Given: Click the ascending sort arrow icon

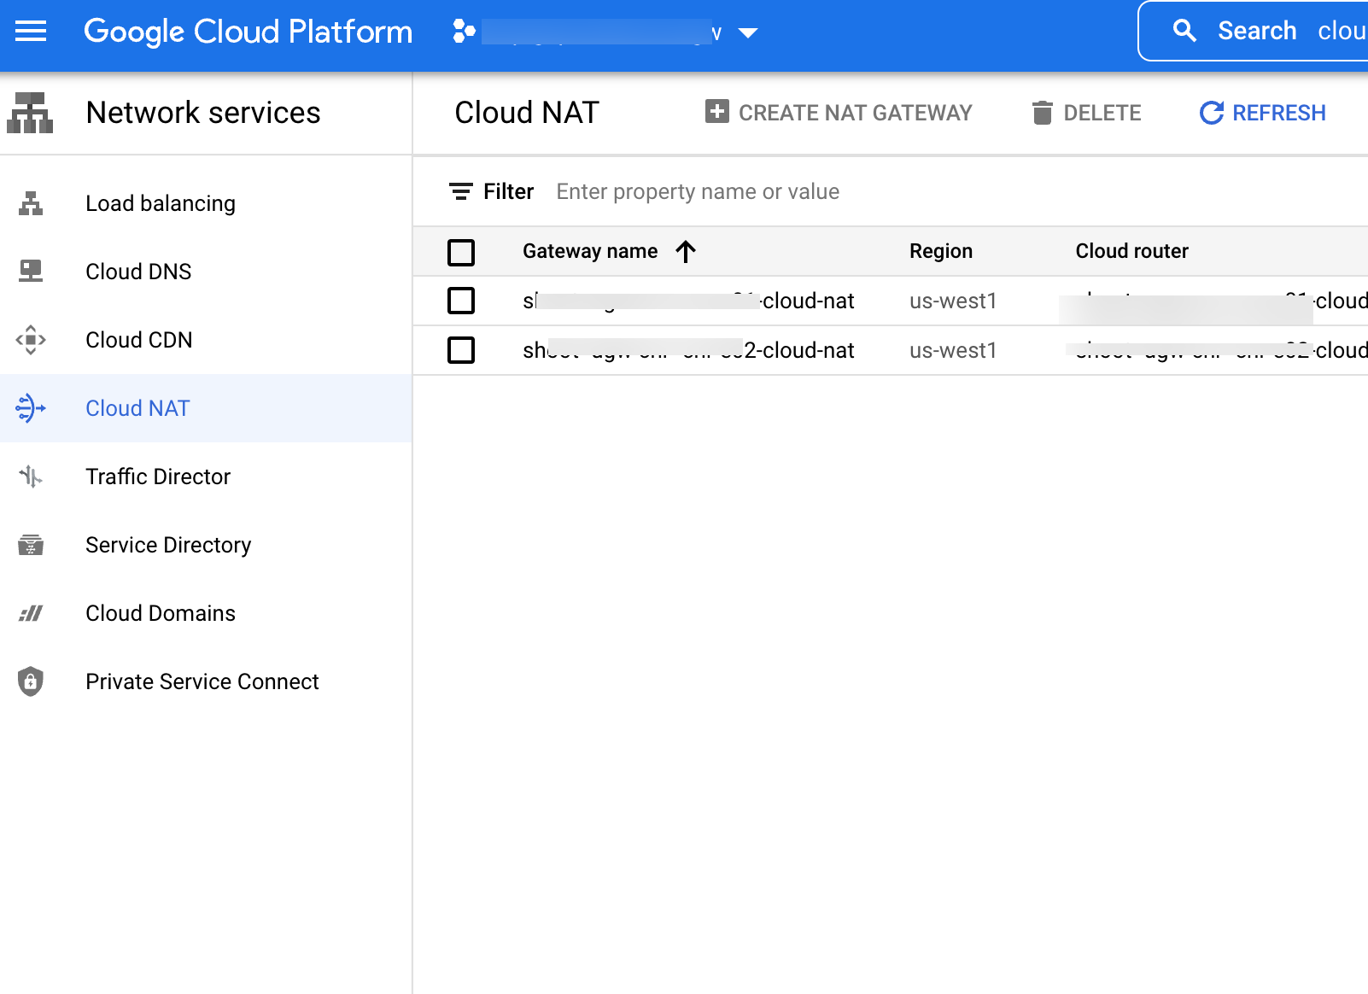Looking at the screenshot, I should [x=686, y=251].
